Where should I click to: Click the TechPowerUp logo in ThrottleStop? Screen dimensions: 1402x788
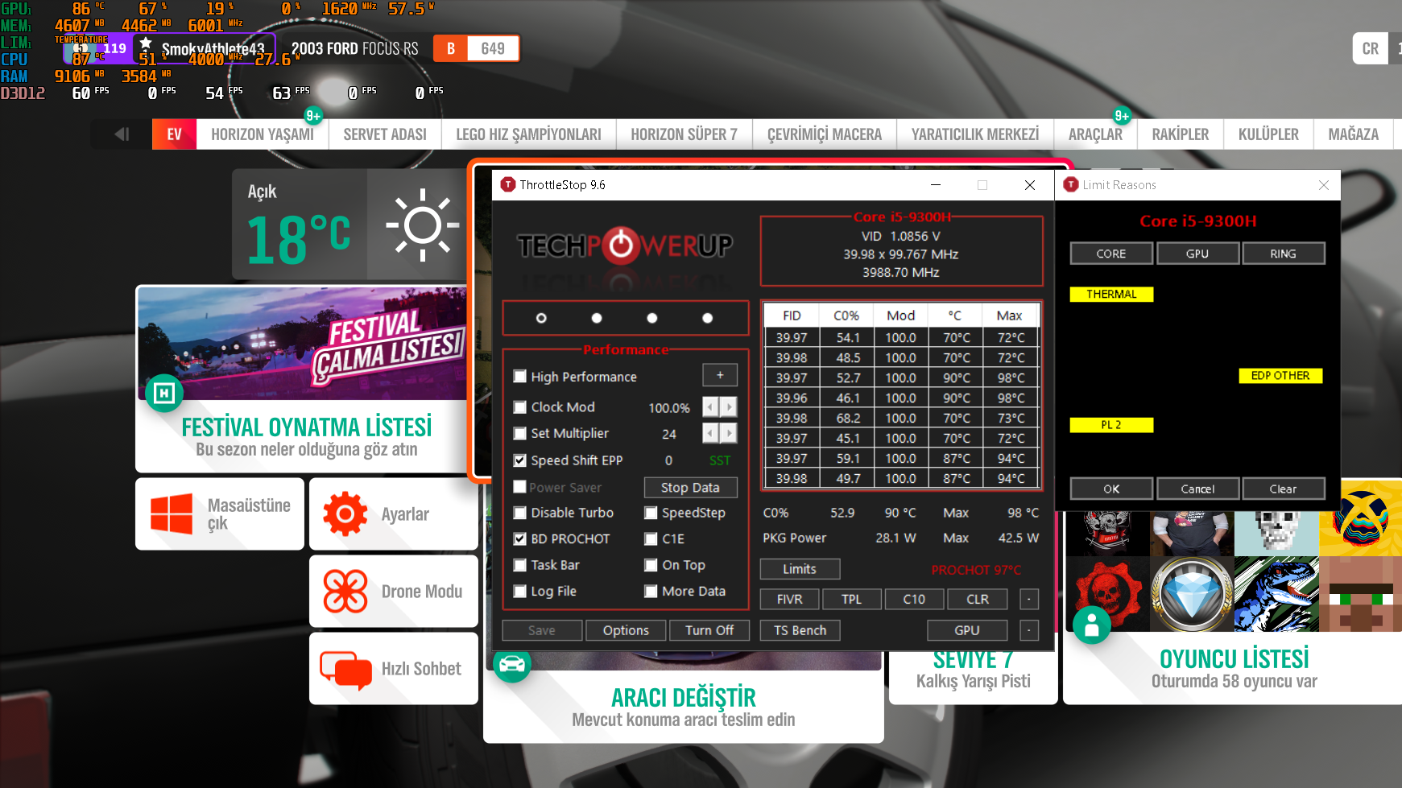[x=625, y=245]
